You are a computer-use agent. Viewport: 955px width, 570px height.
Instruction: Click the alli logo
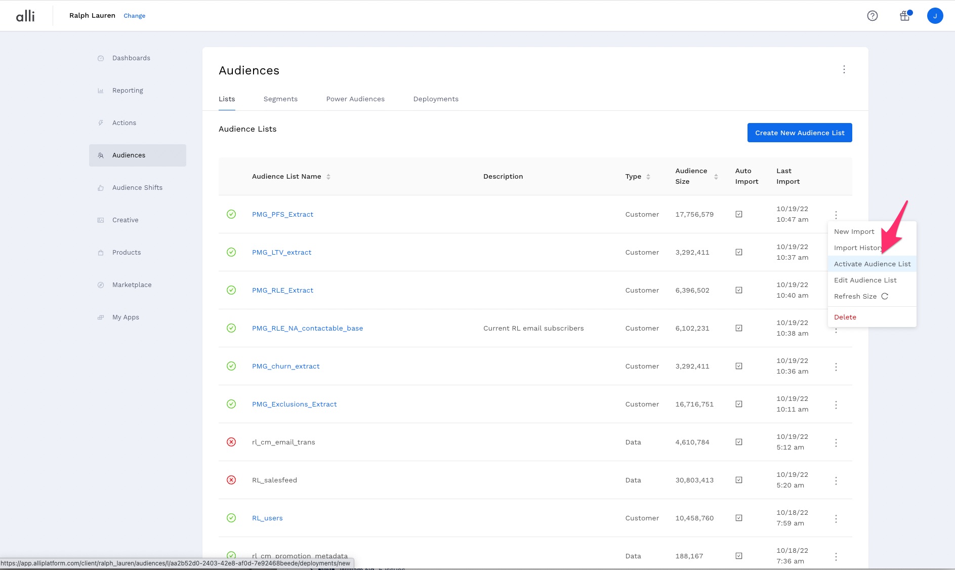coord(25,16)
